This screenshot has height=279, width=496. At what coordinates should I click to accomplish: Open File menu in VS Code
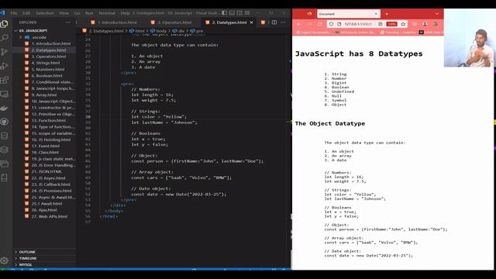14,13
